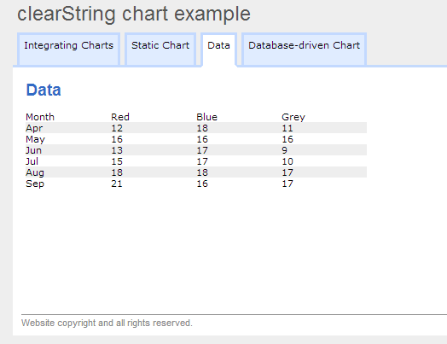Select the Apr row label
The width and height of the screenshot is (447, 344).
point(34,128)
